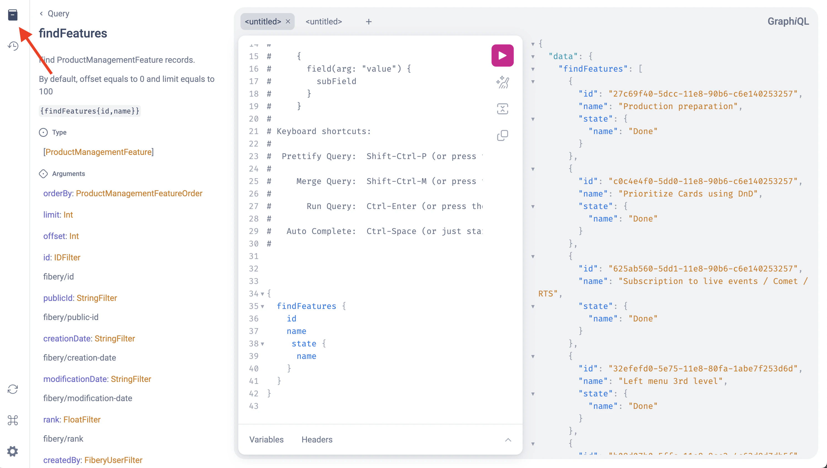827x468 pixels.
Task: Switch to the second untitled tab
Action: tap(324, 22)
